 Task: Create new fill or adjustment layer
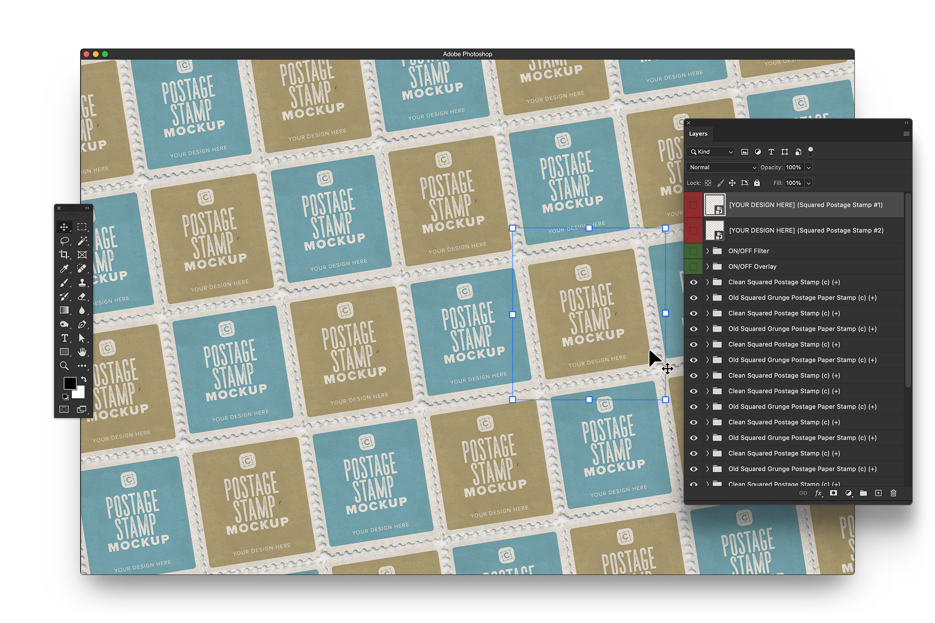(x=849, y=493)
